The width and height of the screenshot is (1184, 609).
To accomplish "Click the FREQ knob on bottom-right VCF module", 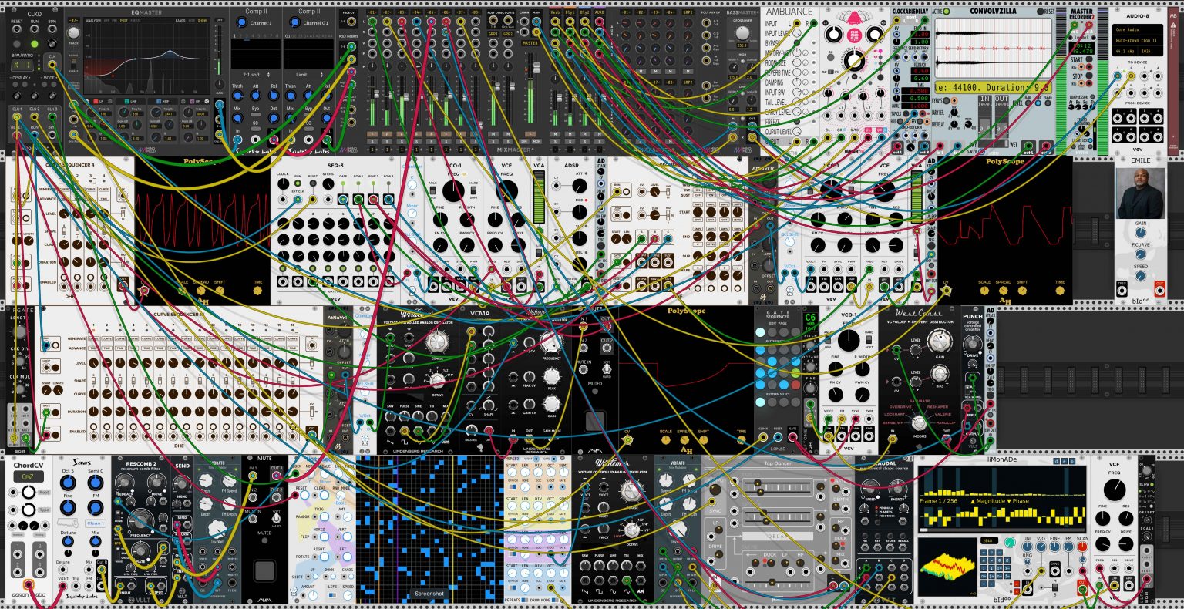I will pyautogui.click(x=1114, y=490).
